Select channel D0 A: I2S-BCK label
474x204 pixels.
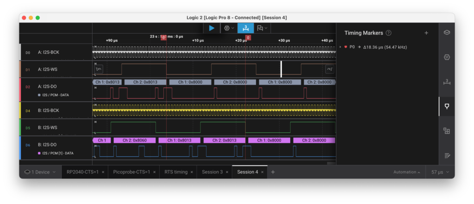pyautogui.click(x=49, y=52)
